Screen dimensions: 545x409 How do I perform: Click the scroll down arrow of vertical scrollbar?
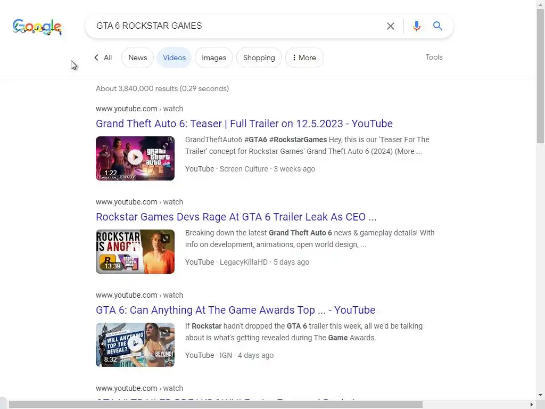point(540,395)
